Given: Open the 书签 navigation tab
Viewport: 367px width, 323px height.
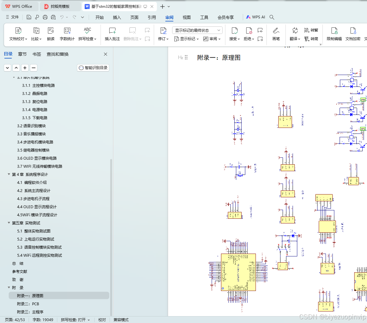Looking at the screenshot, I should click(36, 54).
